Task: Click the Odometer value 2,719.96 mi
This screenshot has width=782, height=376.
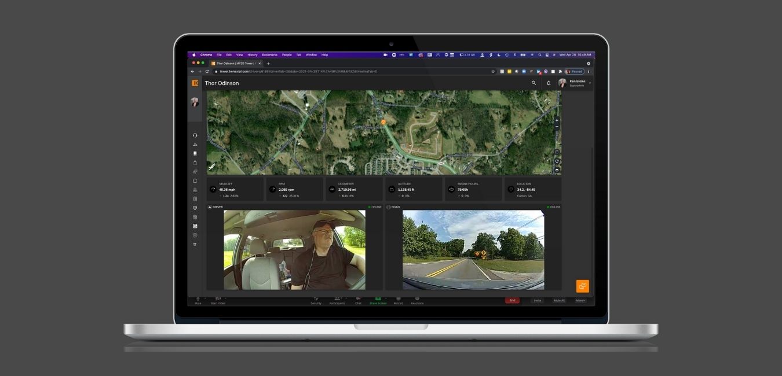Action: (x=347, y=189)
